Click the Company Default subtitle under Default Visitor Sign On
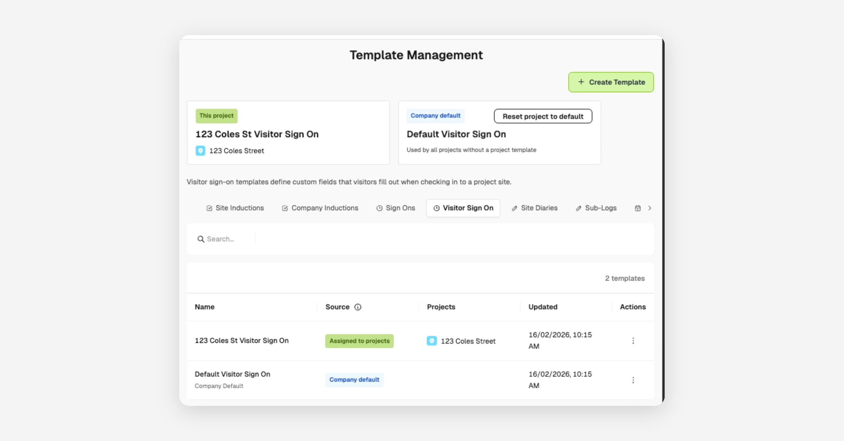The height and width of the screenshot is (441, 844). click(219, 386)
